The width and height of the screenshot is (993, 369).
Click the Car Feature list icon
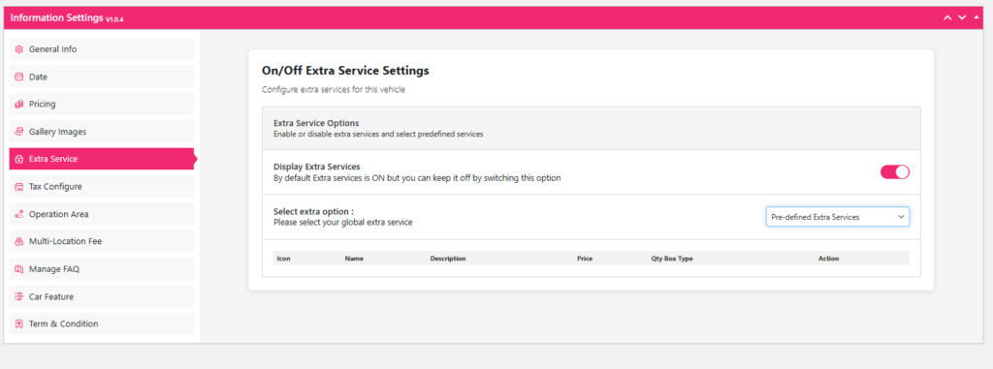pos(19,296)
